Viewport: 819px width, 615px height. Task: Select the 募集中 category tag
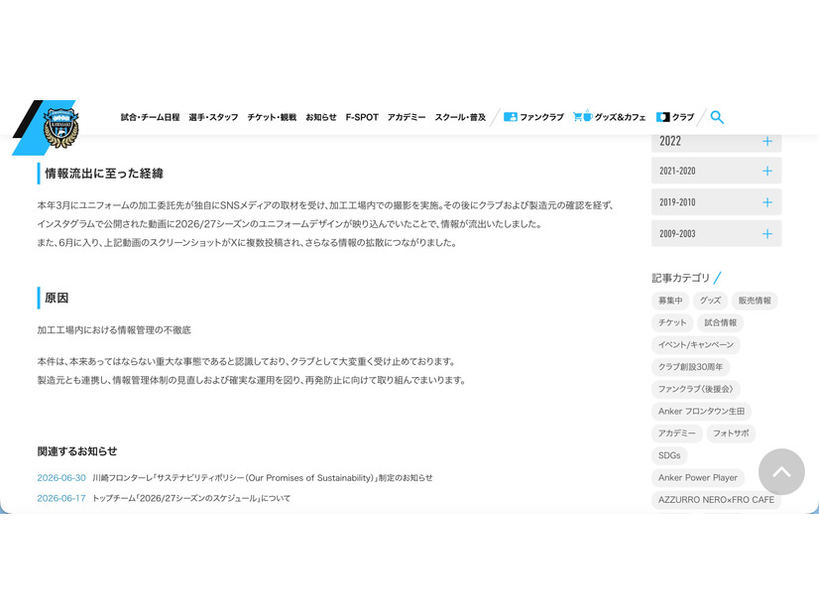[670, 301]
